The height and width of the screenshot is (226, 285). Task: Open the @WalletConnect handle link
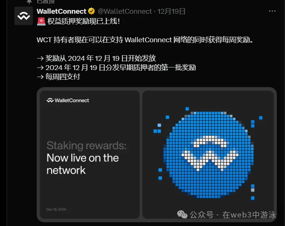click(x=125, y=11)
